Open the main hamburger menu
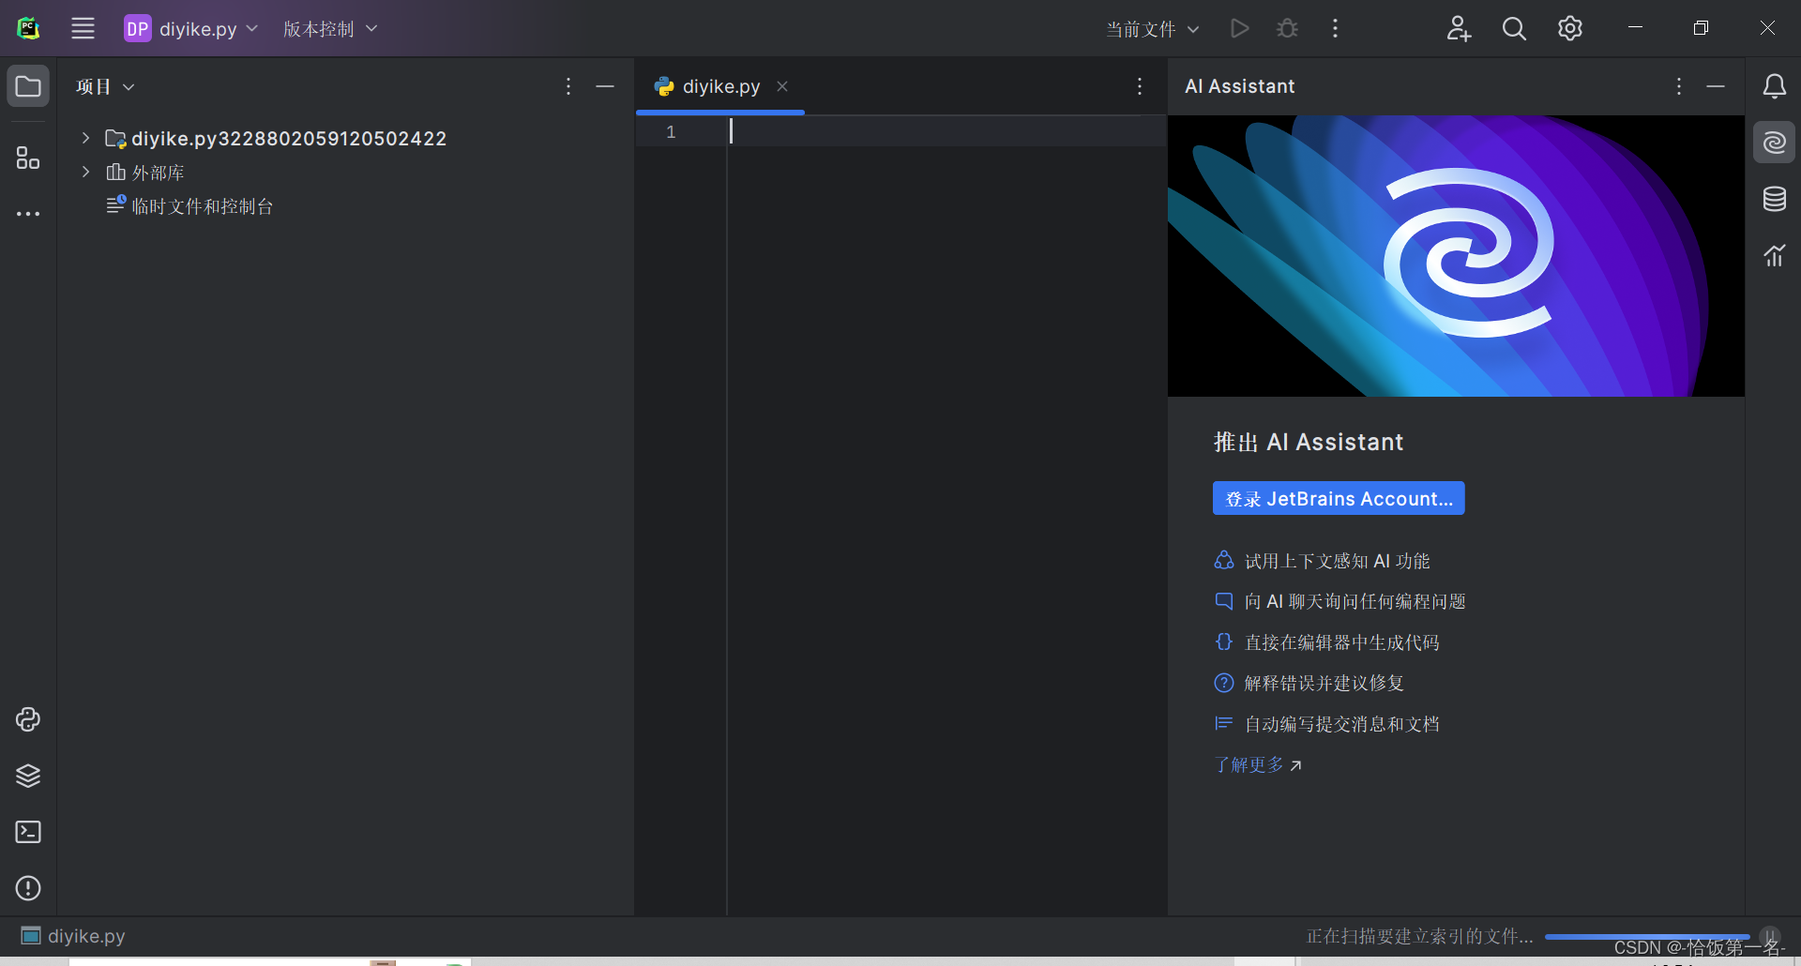Screen dimensions: 1801x966 pos(83,28)
